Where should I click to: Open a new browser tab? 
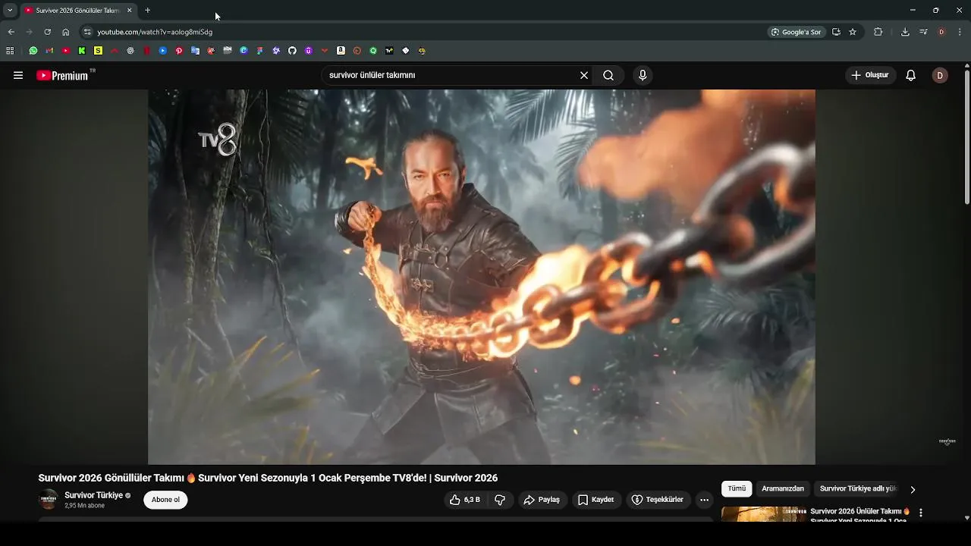[147, 10]
